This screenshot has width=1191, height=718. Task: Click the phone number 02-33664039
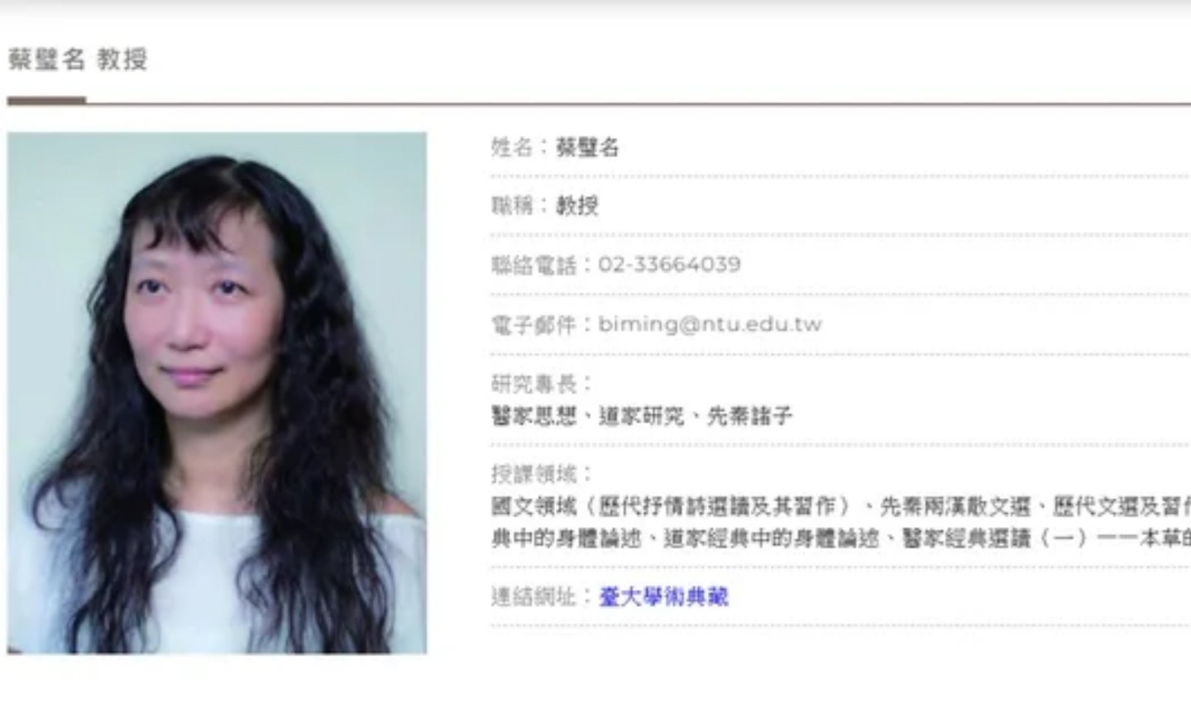coord(669,265)
